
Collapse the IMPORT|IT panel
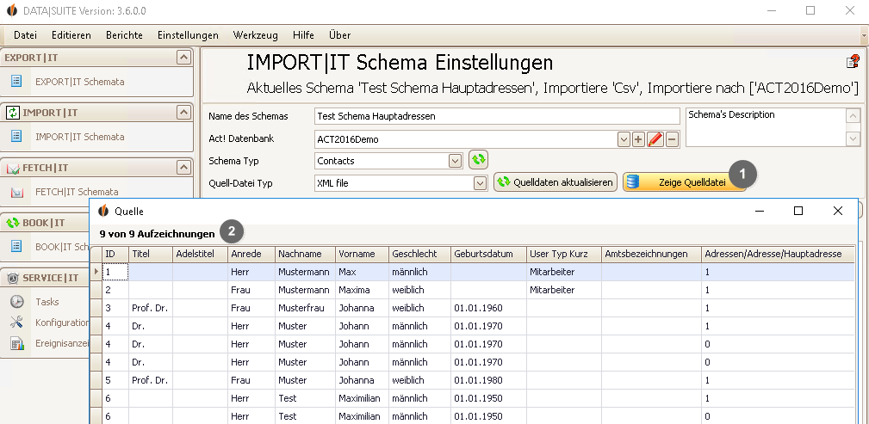tap(183, 113)
